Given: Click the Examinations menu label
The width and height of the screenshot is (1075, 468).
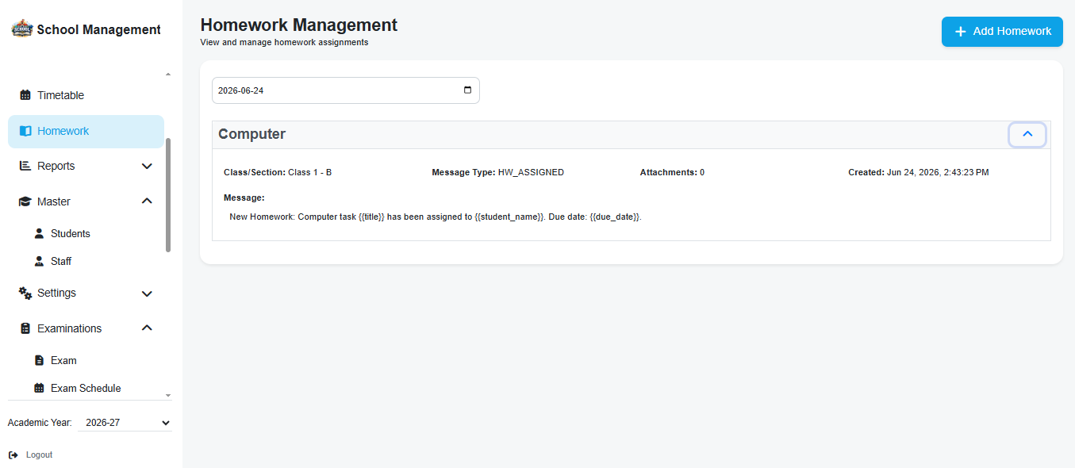Looking at the screenshot, I should [x=70, y=328].
